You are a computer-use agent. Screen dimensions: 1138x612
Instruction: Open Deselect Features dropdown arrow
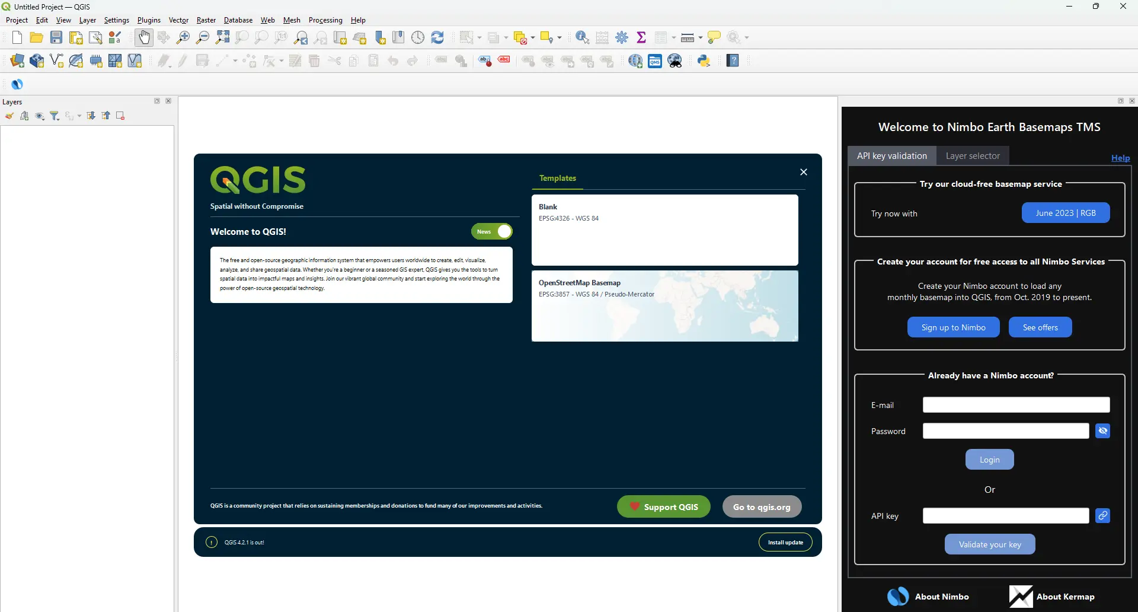[533, 38]
